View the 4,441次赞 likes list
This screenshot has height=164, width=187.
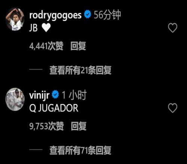(x=46, y=46)
